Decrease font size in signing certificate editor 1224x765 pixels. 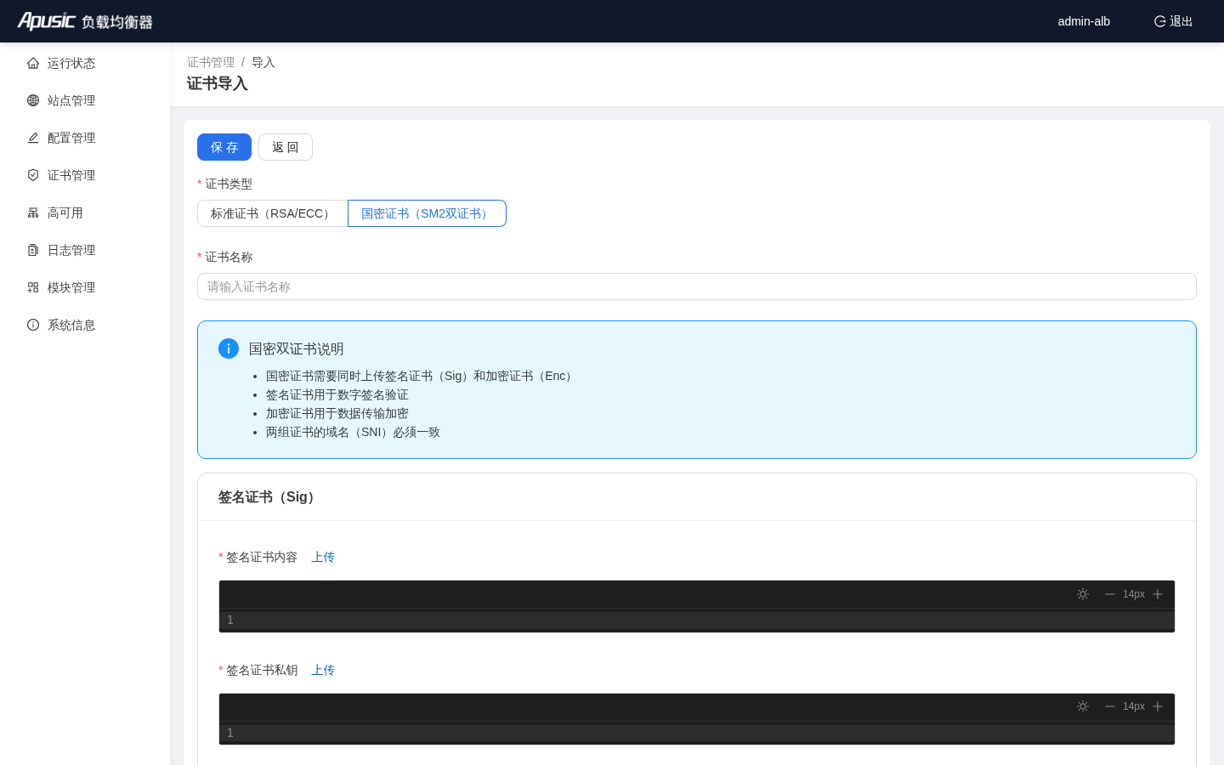1110,594
